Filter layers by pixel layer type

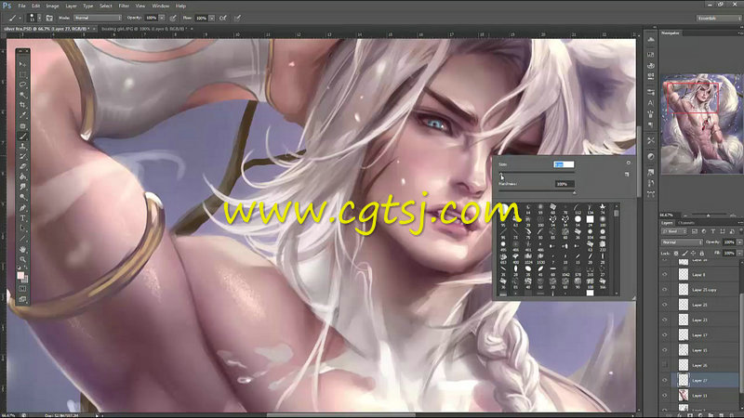(x=695, y=231)
